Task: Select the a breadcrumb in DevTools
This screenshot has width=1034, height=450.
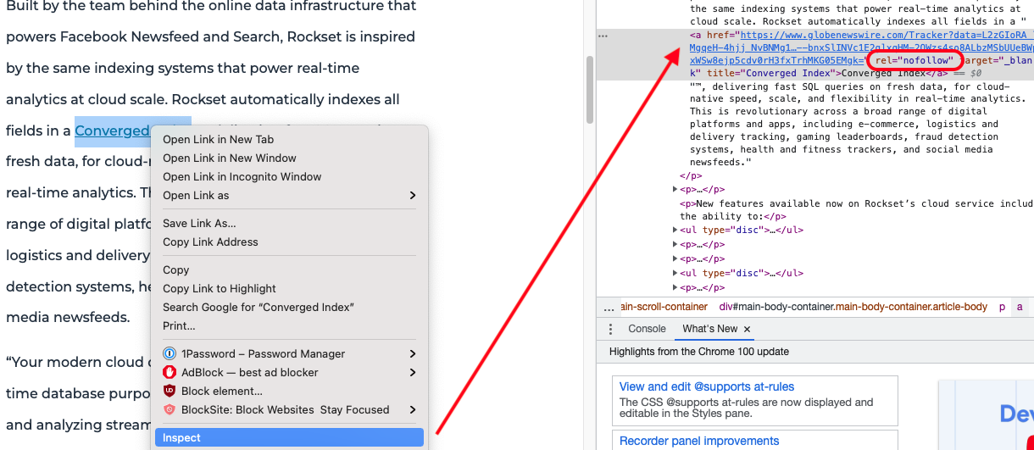Action: pyautogui.click(x=1020, y=307)
